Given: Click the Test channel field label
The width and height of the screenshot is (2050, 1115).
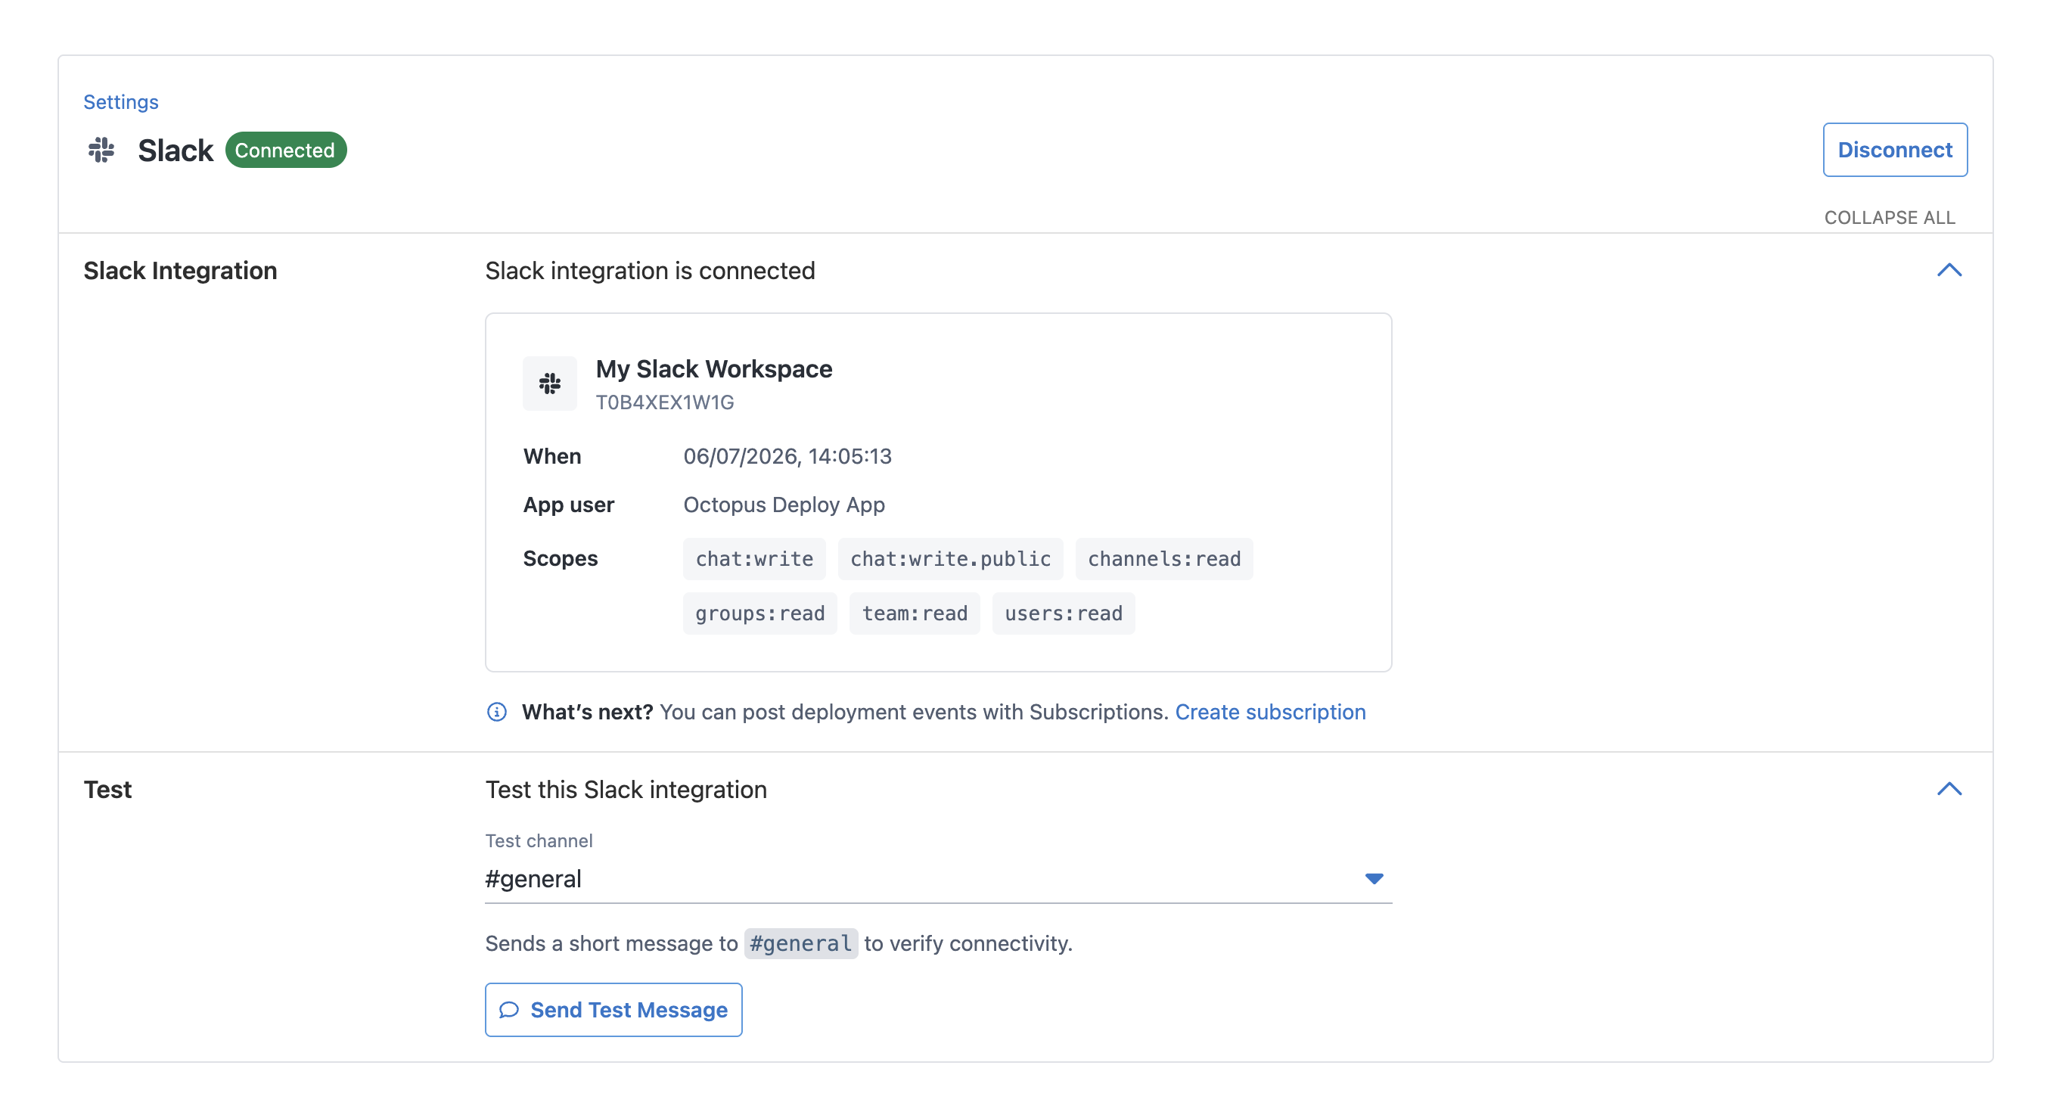Looking at the screenshot, I should click(539, 840).
